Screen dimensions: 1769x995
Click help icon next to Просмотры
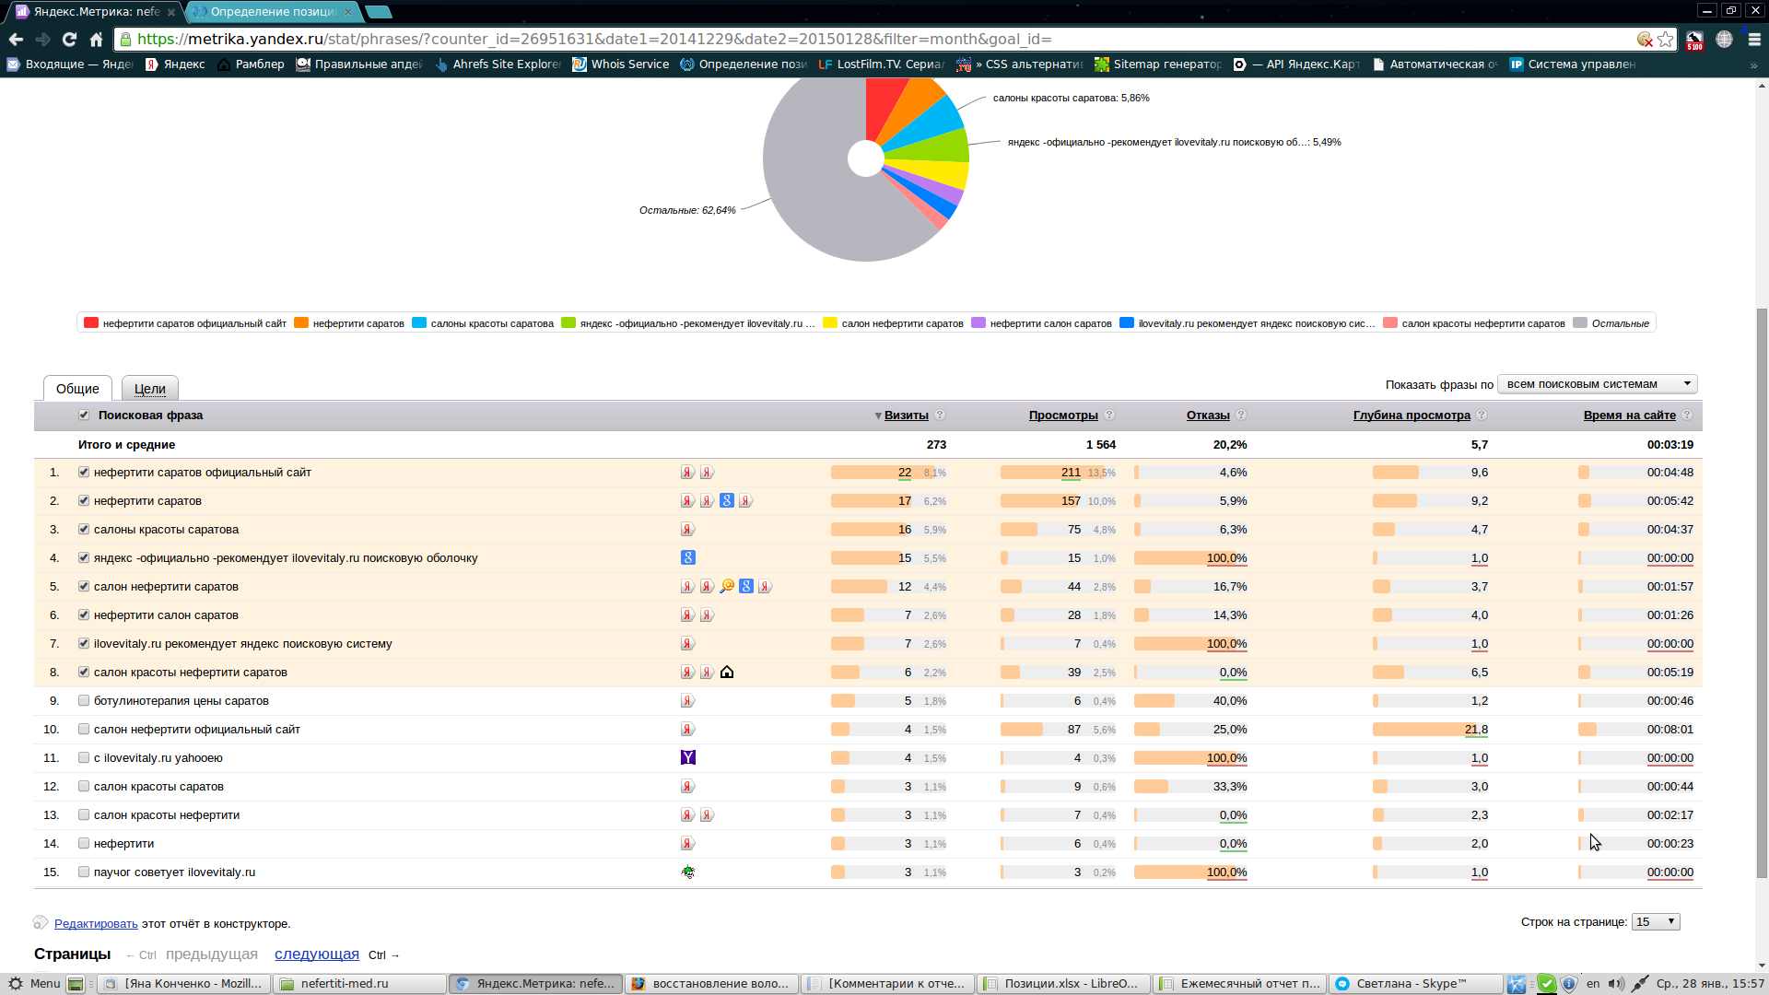click(x=1109, y=415)
